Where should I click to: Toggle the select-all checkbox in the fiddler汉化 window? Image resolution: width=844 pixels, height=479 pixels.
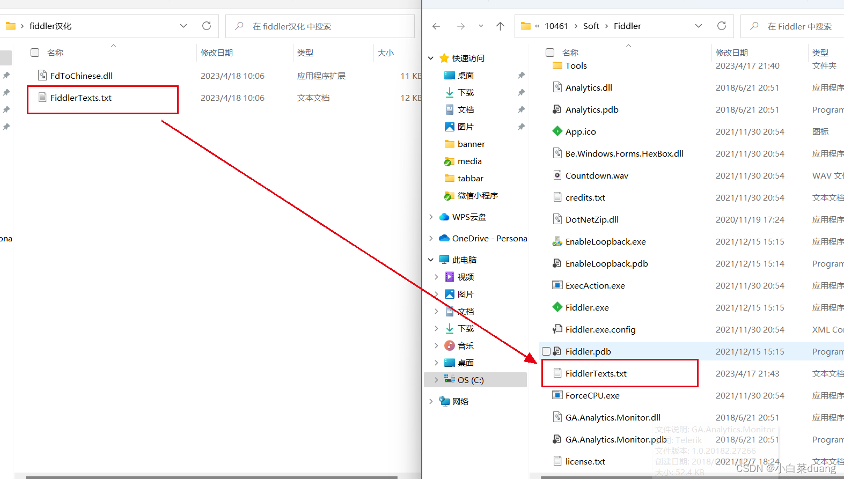tap(35, 53)
